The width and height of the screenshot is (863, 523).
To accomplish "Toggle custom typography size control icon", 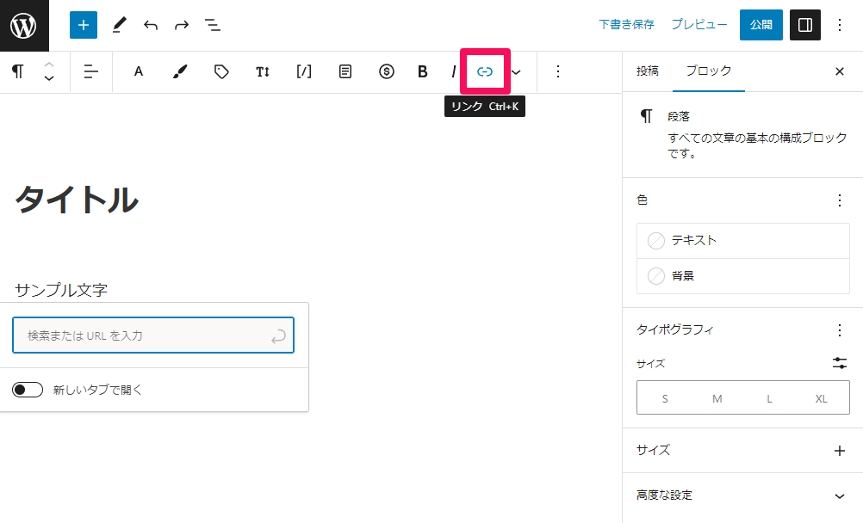I will 840,363.
